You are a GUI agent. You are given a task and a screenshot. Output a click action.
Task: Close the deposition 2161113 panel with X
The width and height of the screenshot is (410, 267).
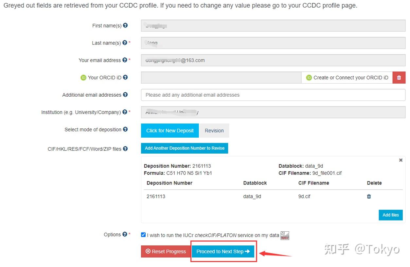pyautogui.click(x=401, y=160)
